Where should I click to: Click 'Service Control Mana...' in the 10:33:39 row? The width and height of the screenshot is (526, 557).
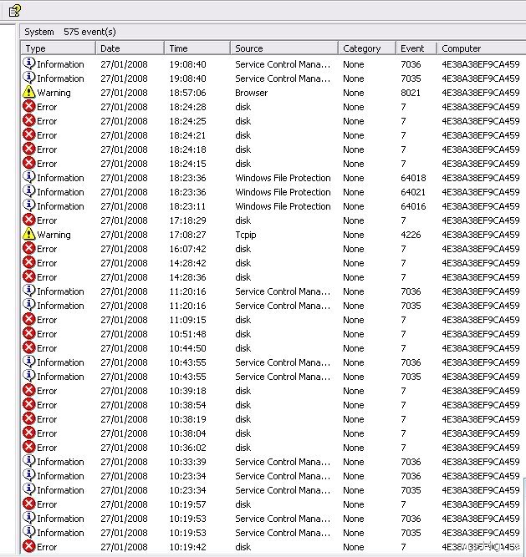[x=283, y=462]
